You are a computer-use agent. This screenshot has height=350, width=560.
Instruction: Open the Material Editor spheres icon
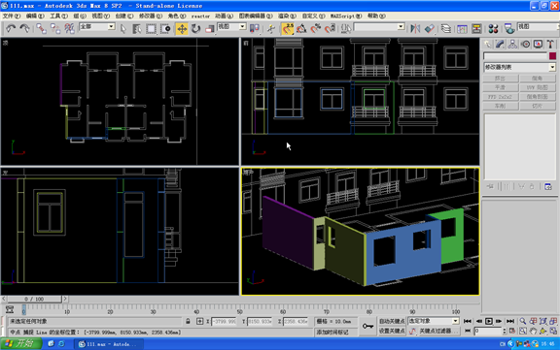click(493, 28)
